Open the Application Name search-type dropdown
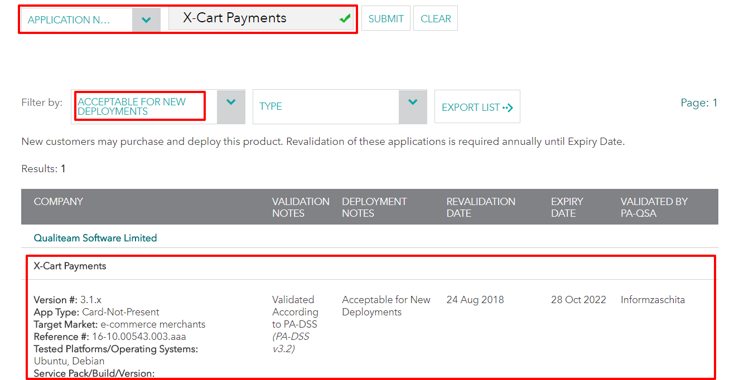 pos(91,20)
